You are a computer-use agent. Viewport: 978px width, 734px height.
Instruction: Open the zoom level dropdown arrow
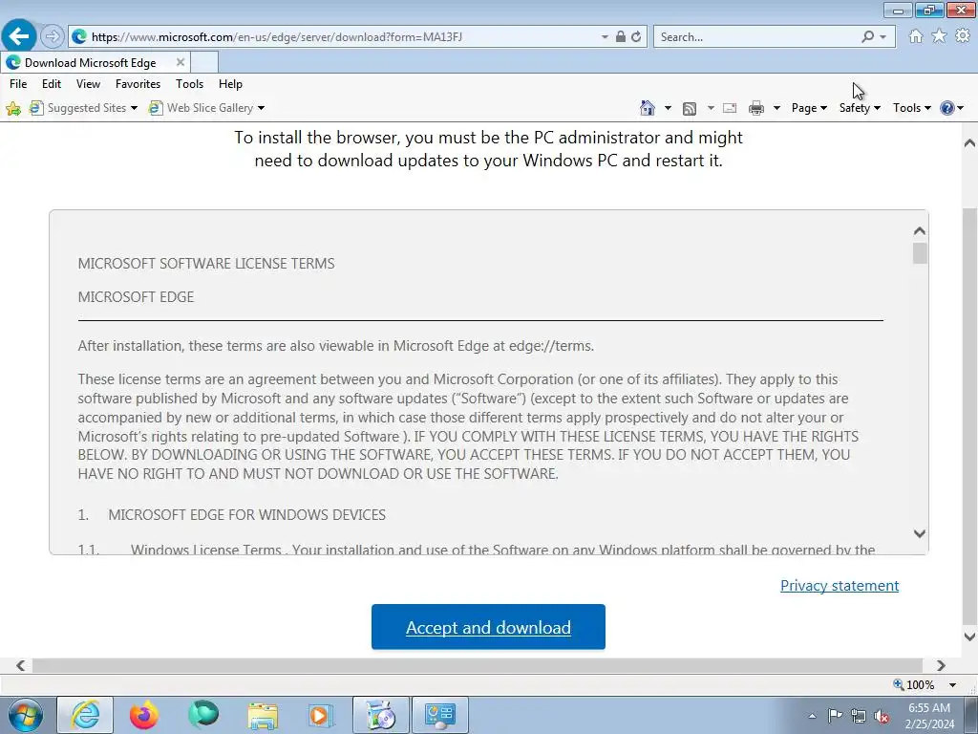pos(952,684)
